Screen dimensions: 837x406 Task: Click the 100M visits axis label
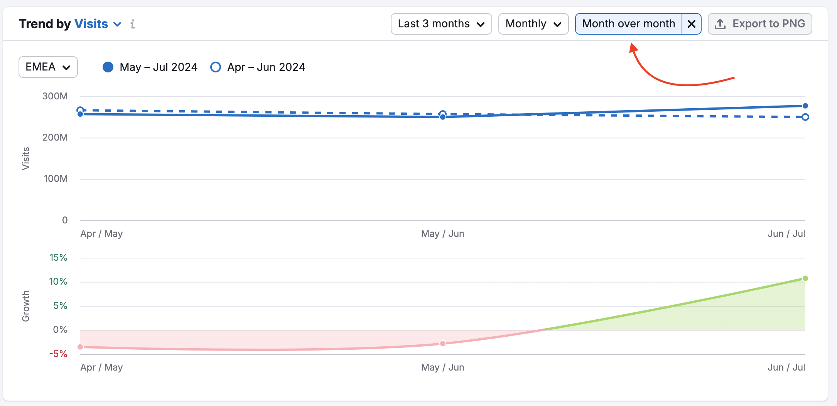point(56,179)
